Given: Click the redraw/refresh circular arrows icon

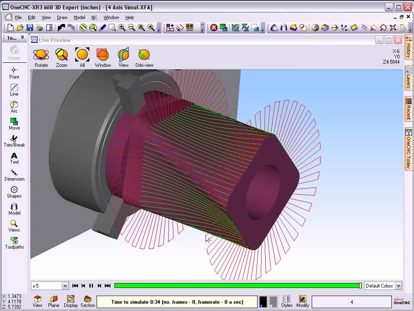Looking at the screenshot, I should [x=83, y=28].
